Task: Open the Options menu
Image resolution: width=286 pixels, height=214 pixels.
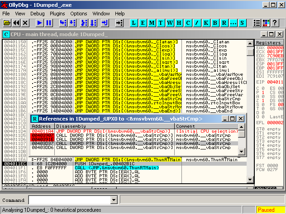Action: point(79,14)
